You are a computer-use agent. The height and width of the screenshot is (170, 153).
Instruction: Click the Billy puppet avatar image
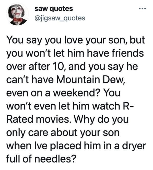[x=17, y=14]
